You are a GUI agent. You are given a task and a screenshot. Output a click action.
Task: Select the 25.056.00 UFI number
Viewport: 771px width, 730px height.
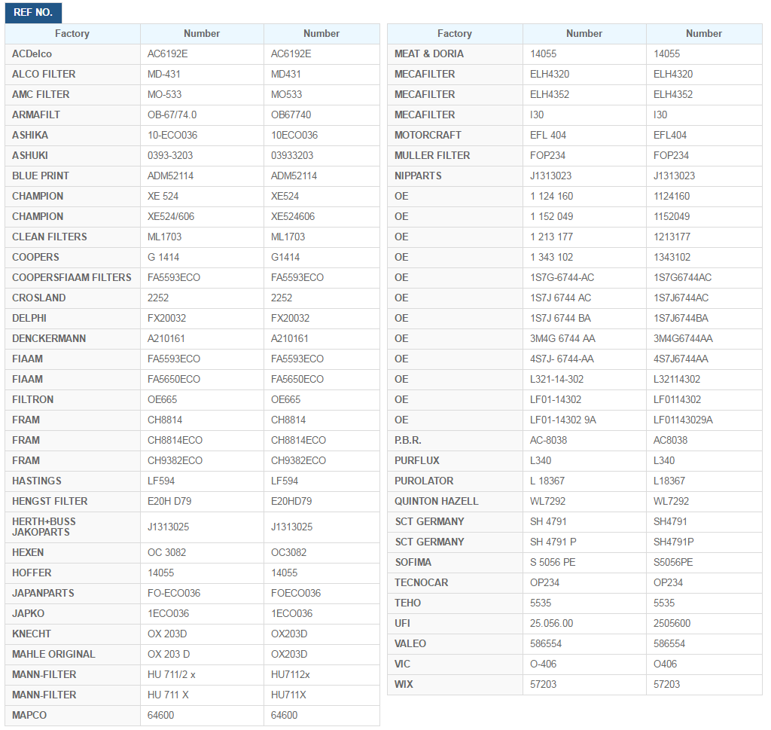pyautogui.click(x=552, y=623)
